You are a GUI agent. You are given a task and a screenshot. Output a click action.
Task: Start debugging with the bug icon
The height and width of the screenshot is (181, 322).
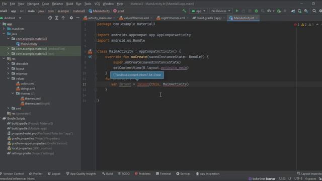point(256,11)
